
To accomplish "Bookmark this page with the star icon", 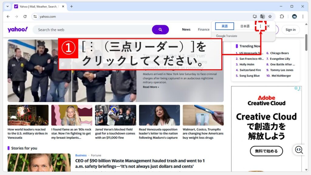I will 270,16.
